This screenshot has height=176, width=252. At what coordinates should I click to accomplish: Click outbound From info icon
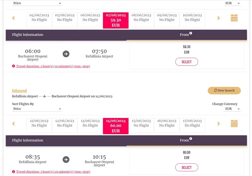click(x=191, y=33)
